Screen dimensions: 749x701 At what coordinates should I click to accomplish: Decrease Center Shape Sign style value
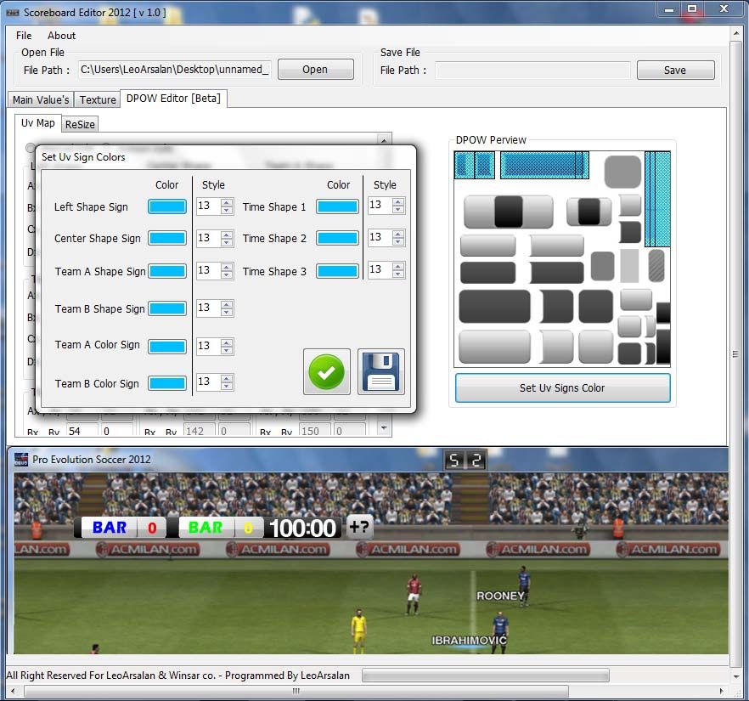[227, 242]
